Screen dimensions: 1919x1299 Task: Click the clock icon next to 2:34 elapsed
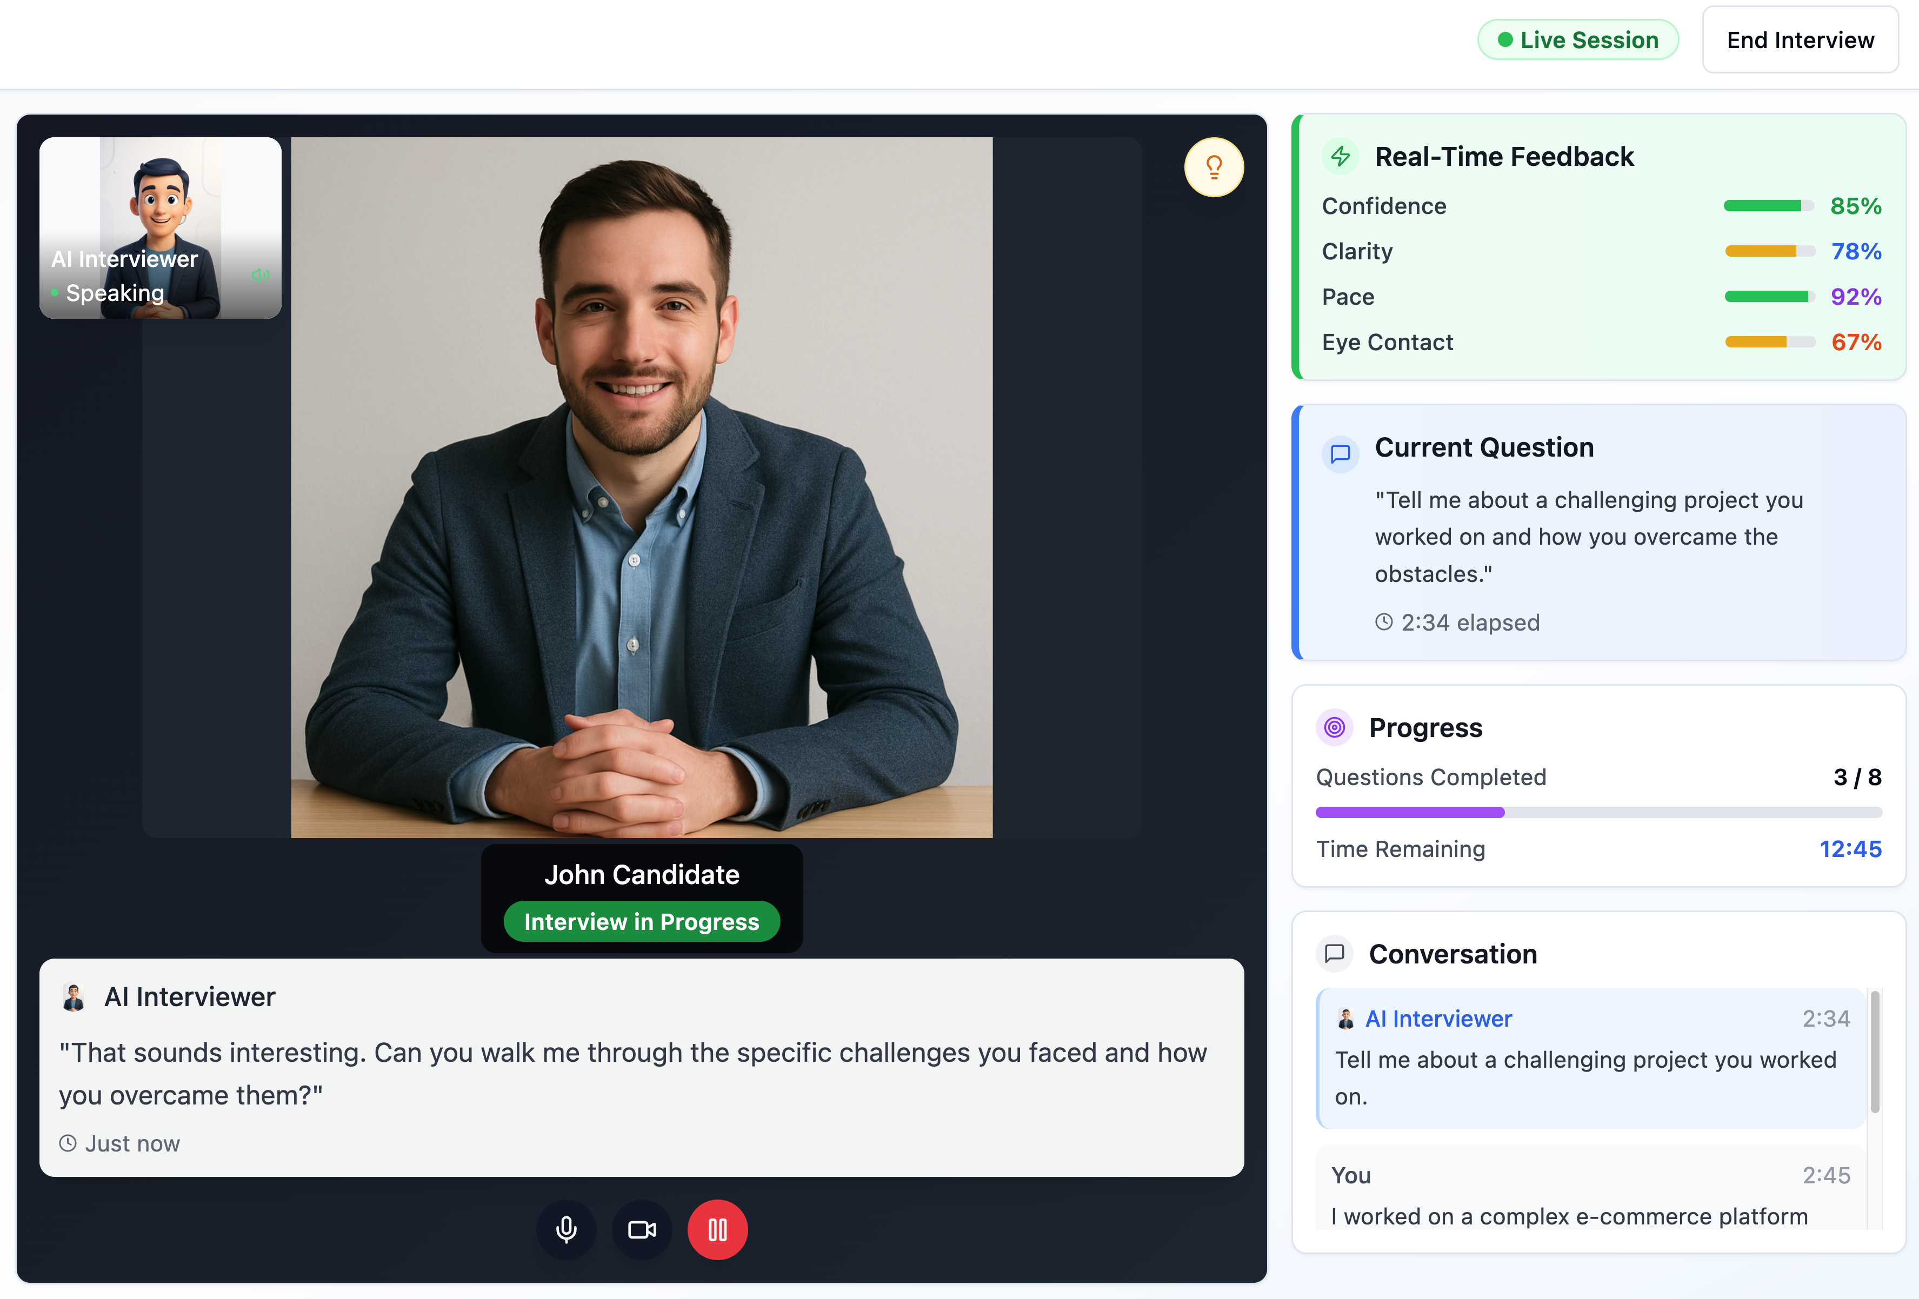[1384, 622]
